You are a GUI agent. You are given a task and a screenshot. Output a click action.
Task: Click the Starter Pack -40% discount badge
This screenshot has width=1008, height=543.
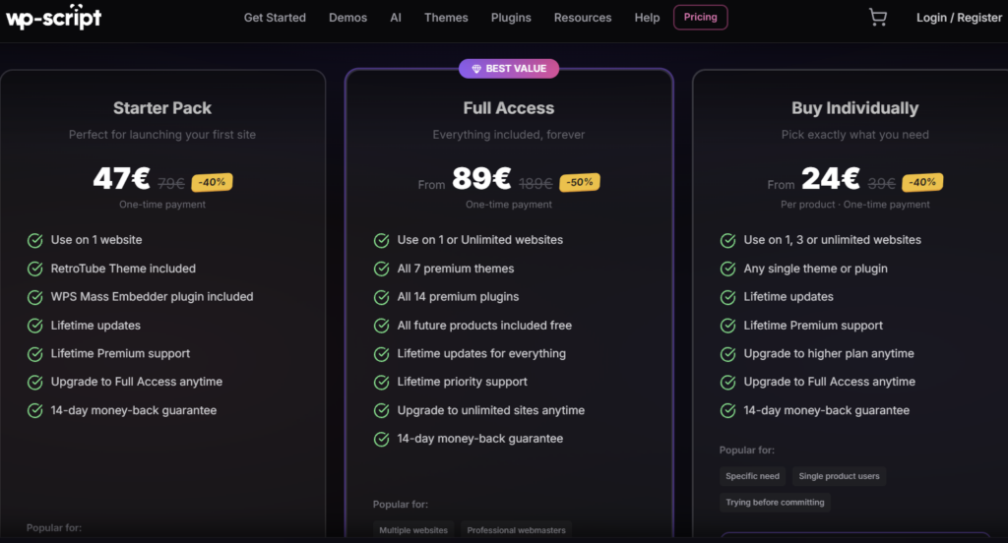(213, 183)
